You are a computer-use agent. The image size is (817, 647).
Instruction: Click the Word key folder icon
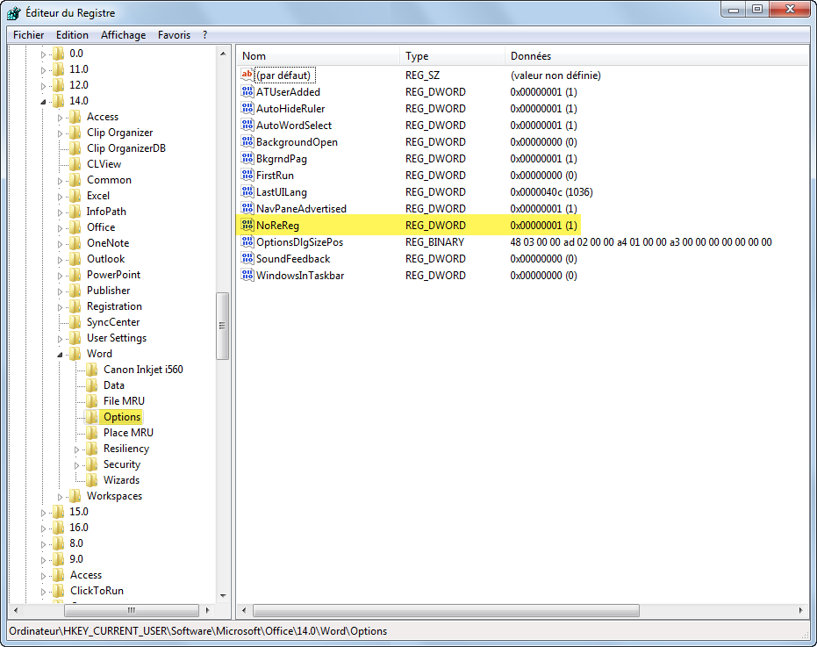75,354
